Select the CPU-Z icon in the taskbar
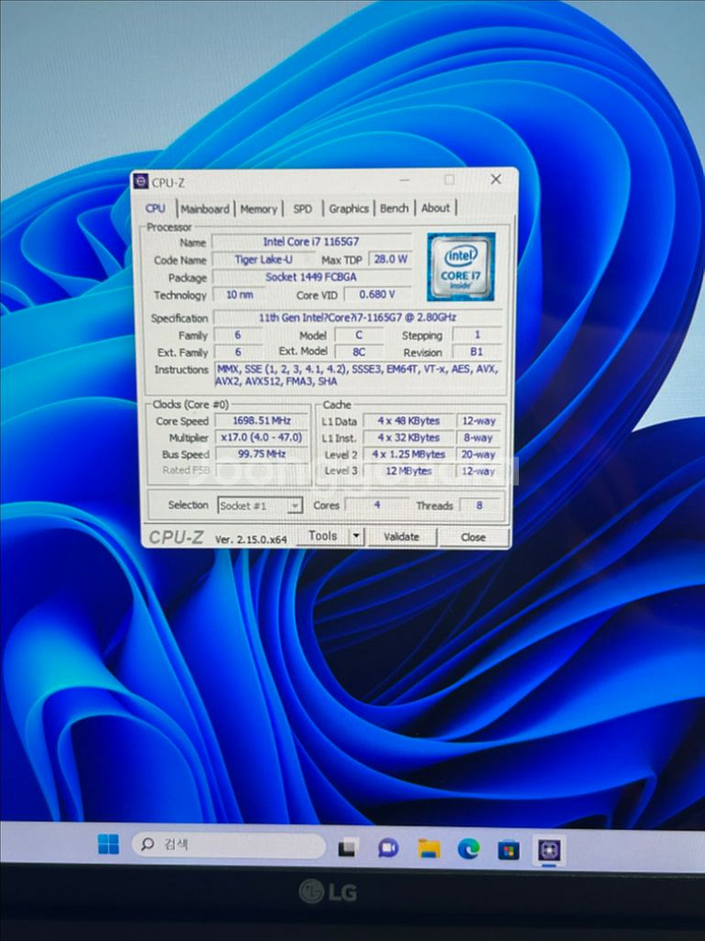The image size is (705, 941). point(549,850)
